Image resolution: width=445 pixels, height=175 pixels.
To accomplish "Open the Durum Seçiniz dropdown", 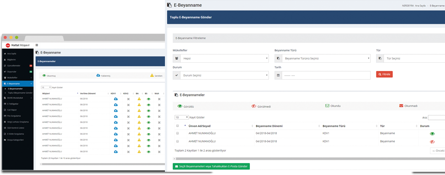I will 221,75.
